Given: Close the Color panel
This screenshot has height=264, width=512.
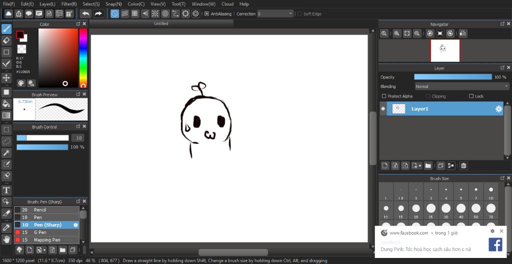Looking at the screenshot, I should pyautogui.click(x=84, y=24).
